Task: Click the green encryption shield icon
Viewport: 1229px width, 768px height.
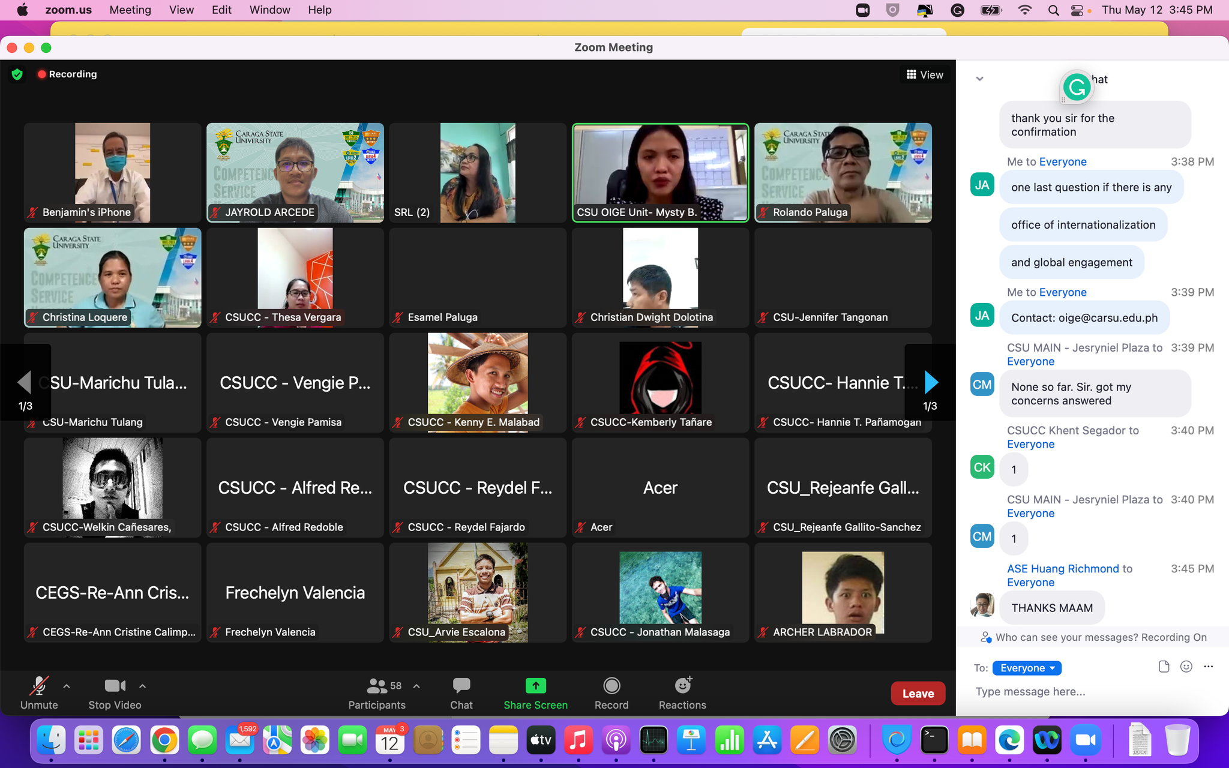Action: [x=17, y=74]
